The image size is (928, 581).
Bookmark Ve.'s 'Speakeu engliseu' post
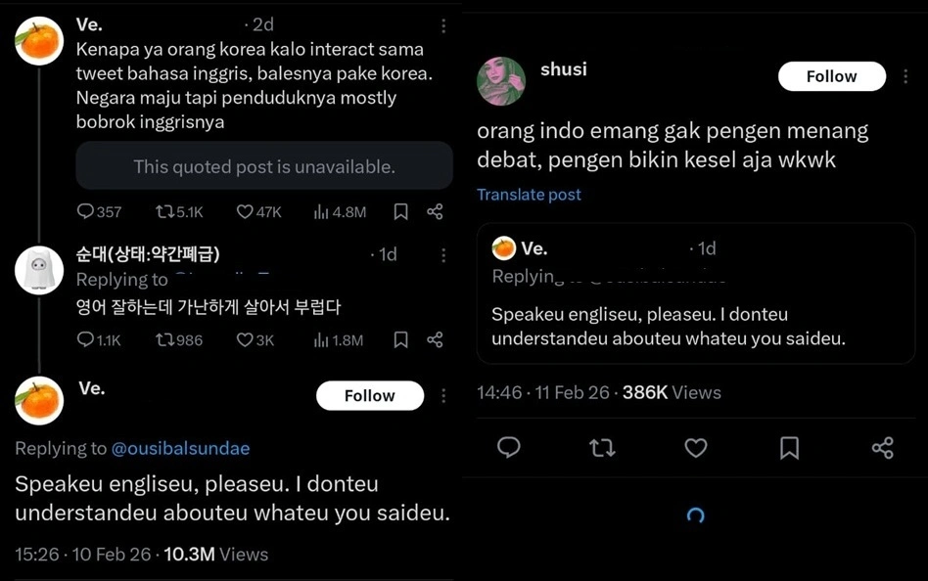pos(399,211)
